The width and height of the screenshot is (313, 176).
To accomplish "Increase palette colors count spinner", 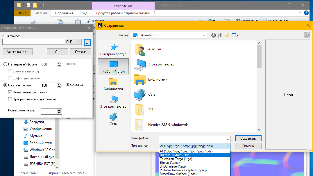I will [59, 63].
